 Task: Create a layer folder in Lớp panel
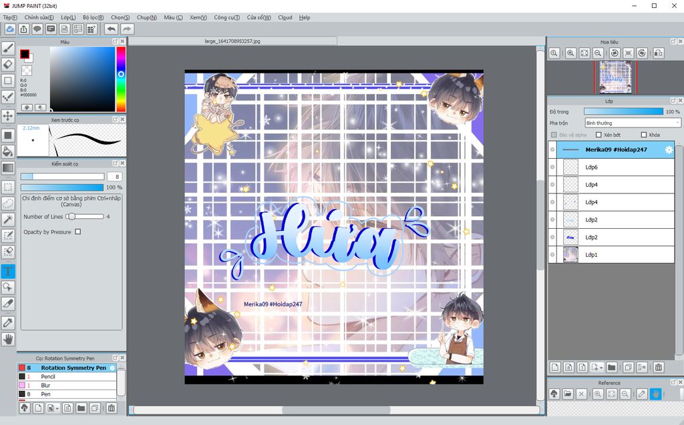[x=612, y=367]
